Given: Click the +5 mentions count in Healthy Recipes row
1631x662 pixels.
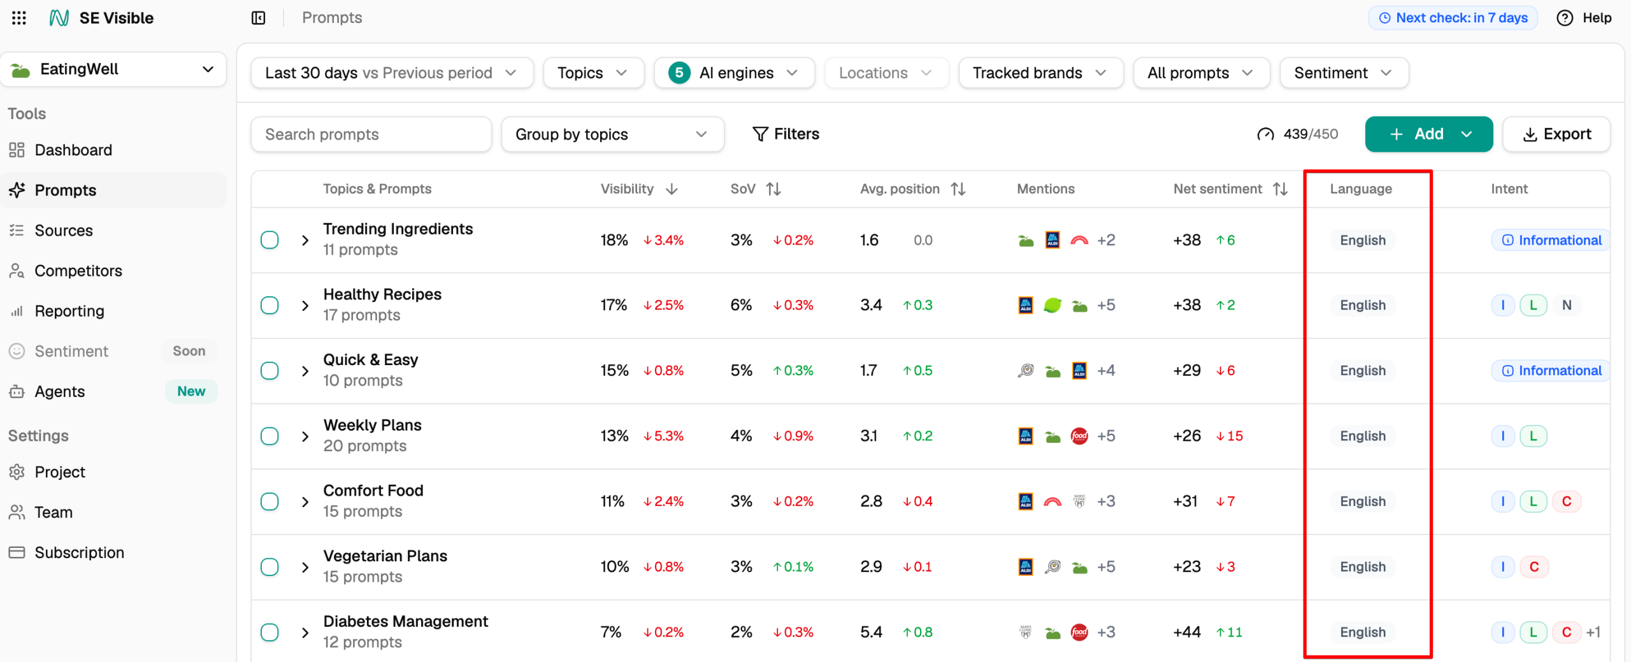Looking at the screenshot, I should coord(1106,306).
